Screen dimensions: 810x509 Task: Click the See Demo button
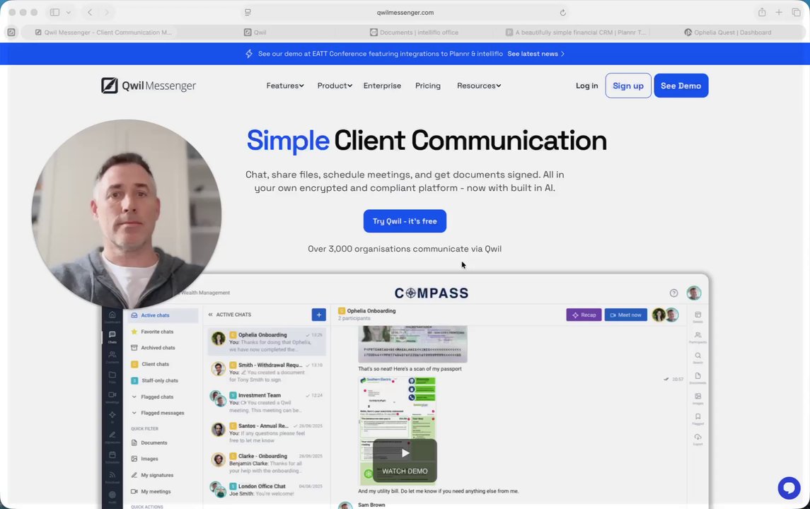(681, 86)
